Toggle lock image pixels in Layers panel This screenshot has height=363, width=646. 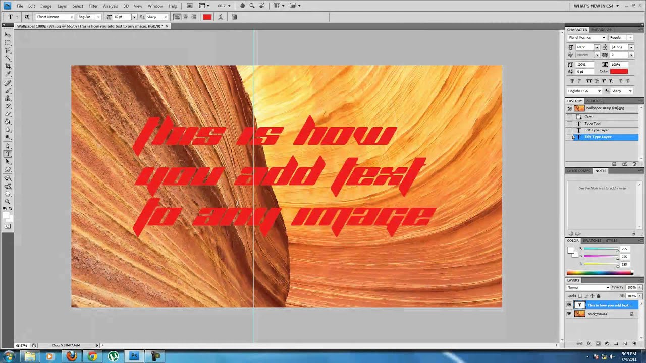click(586, 296)
